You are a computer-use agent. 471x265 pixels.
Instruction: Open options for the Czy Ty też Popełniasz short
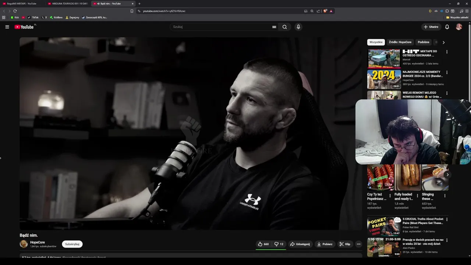(390, 196)
